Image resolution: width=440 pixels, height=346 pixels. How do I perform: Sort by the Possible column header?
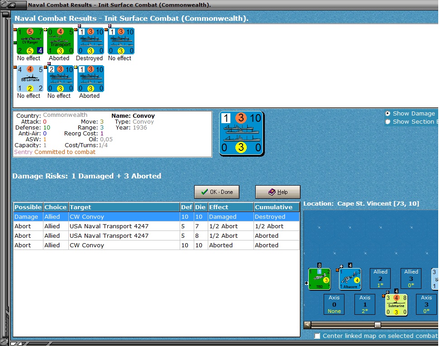(28, 207)
